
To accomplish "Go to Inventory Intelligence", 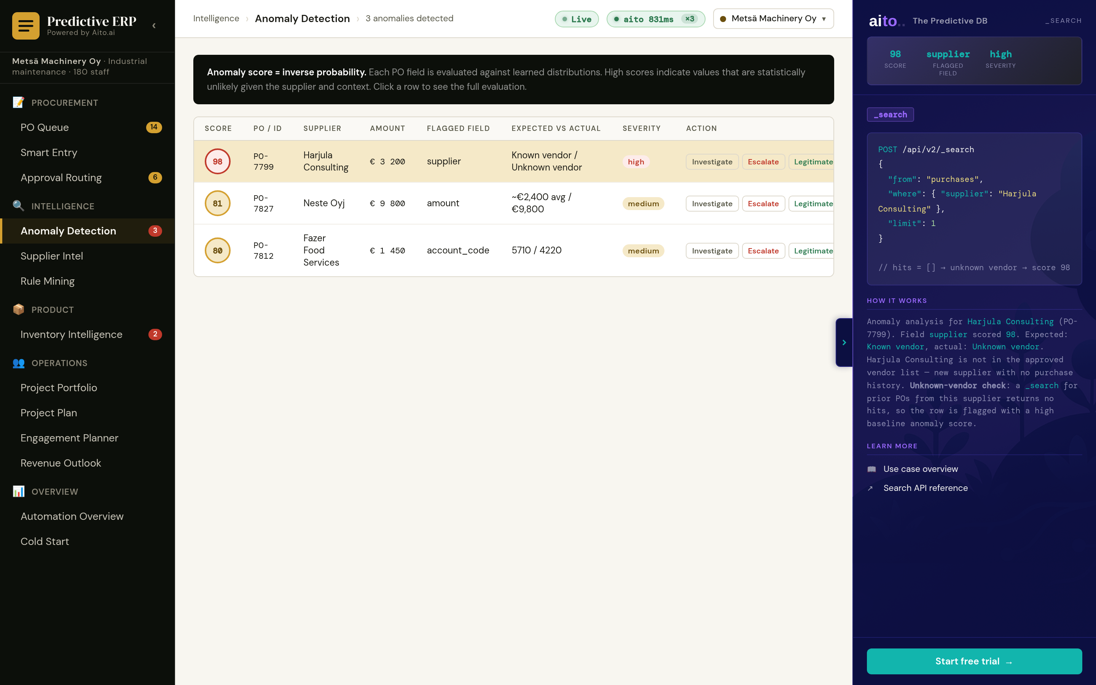I will coord(88,335).
